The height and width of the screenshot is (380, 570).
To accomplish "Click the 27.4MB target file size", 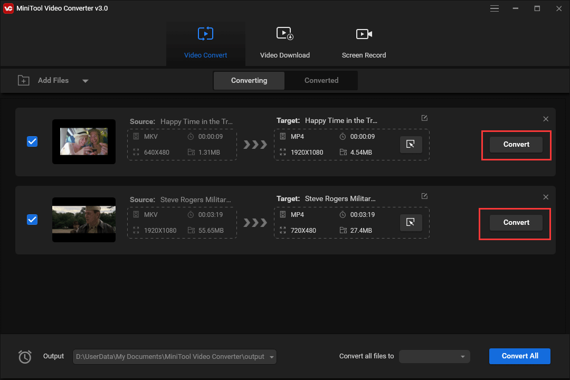I will pos(361,231).
